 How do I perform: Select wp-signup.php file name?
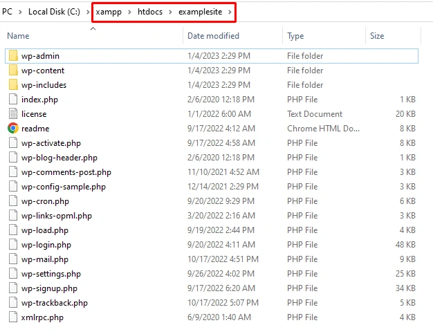coord(49,288)
